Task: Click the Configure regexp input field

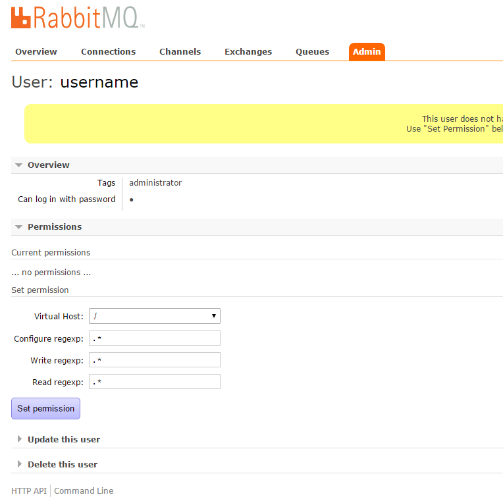Action: tap(155, 338)
